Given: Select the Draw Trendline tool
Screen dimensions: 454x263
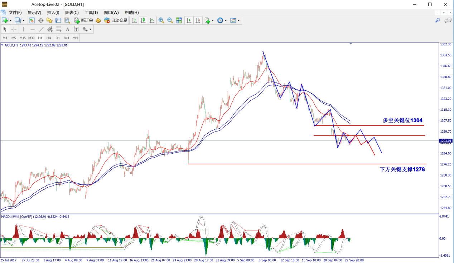Looking at the screenshot, I should tap(41, 29).
